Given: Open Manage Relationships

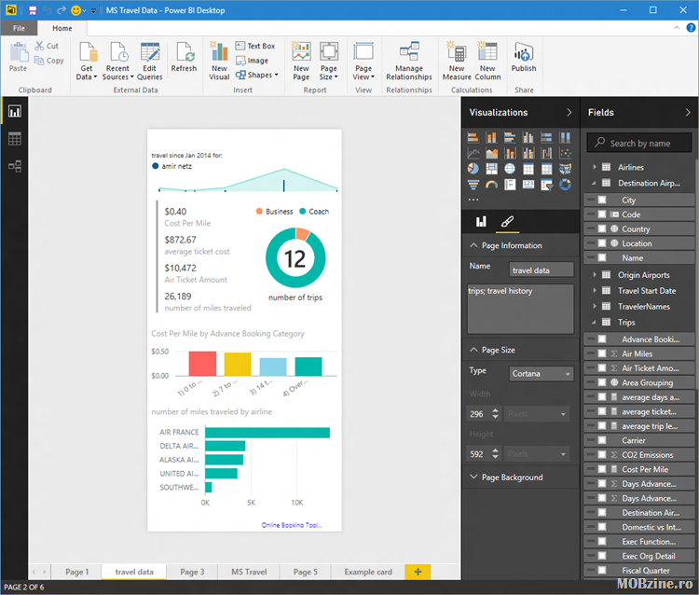Looking at the screenshot, I should (x=409, y=62).
